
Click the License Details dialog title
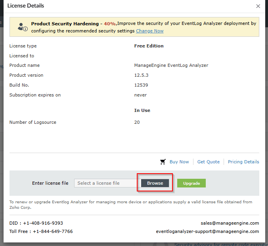tap(26, 6)
